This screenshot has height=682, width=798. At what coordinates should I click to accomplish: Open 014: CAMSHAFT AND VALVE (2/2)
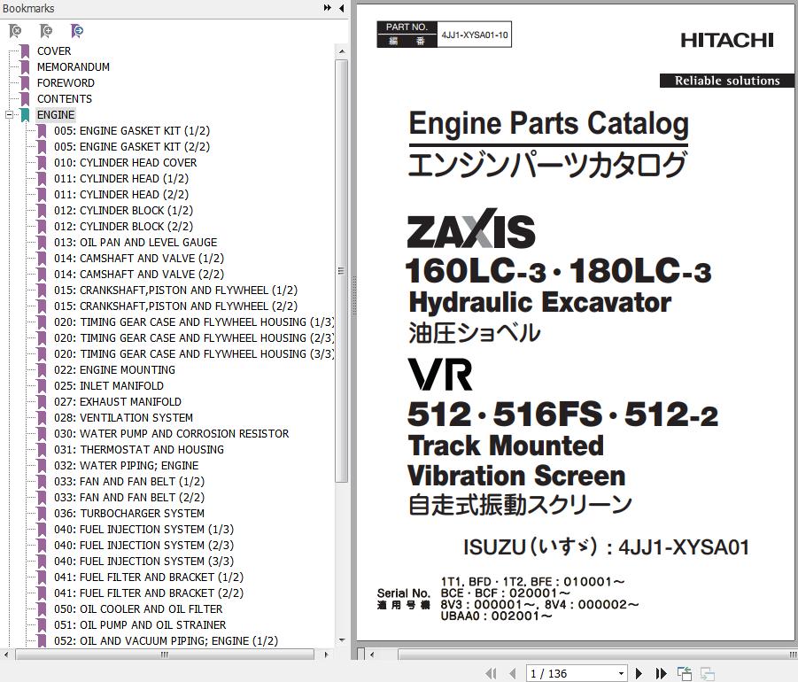pos(139,274)
